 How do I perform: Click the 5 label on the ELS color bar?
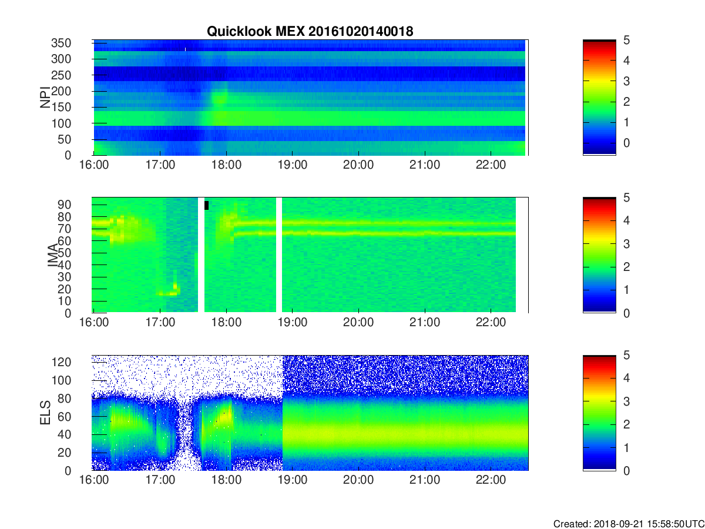[626, 355]
